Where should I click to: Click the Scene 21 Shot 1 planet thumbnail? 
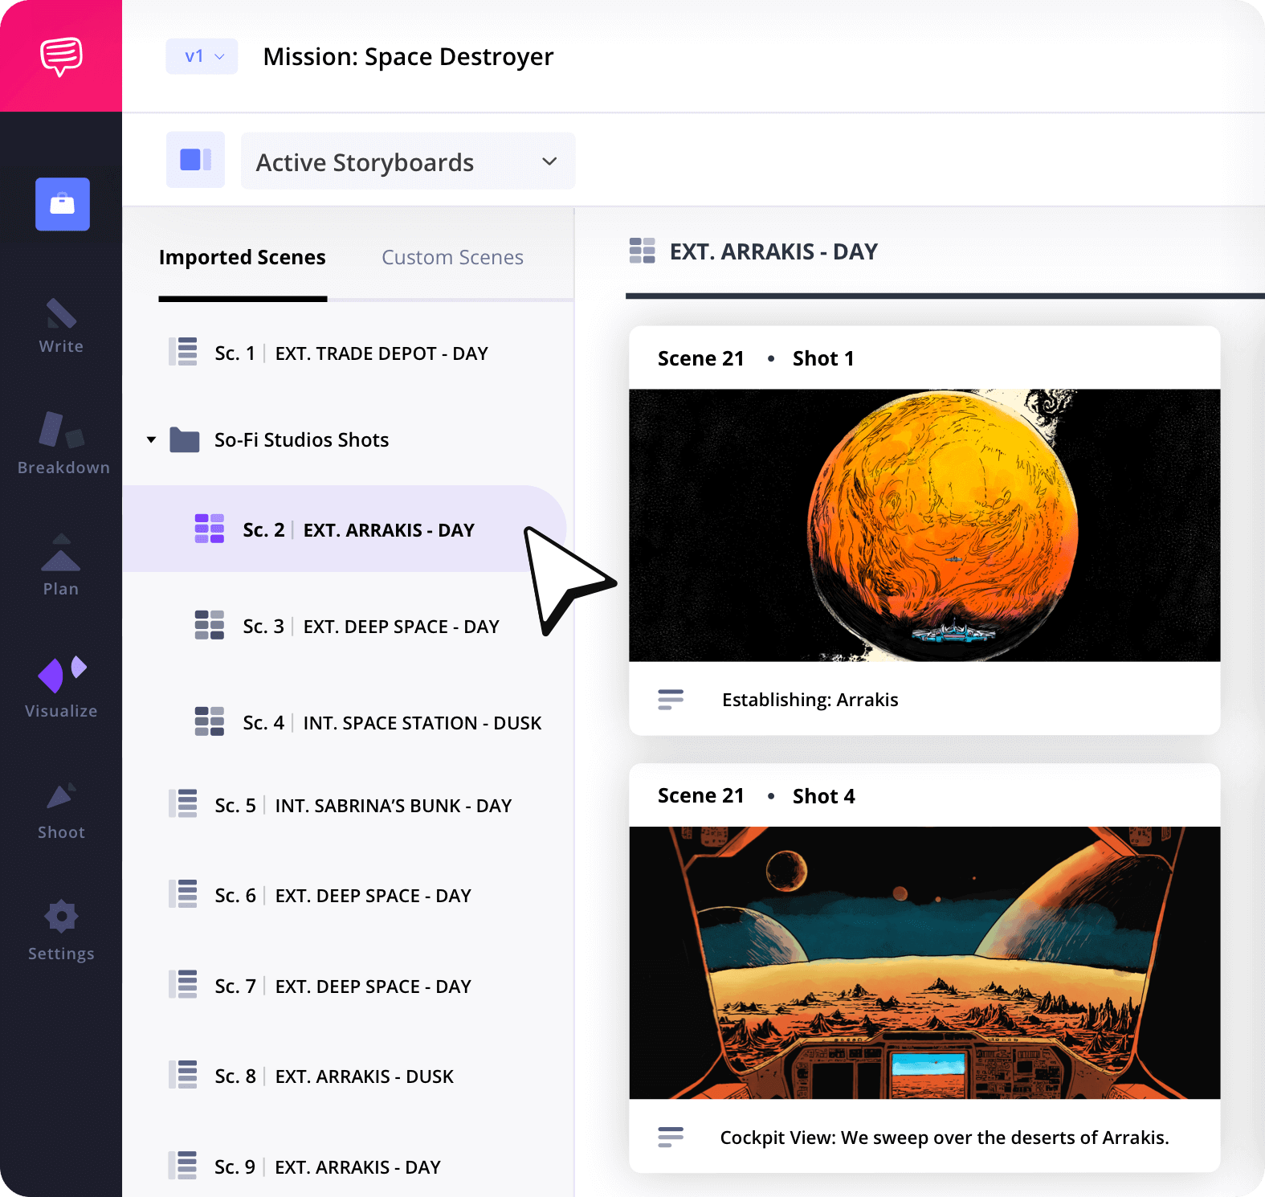924,525
